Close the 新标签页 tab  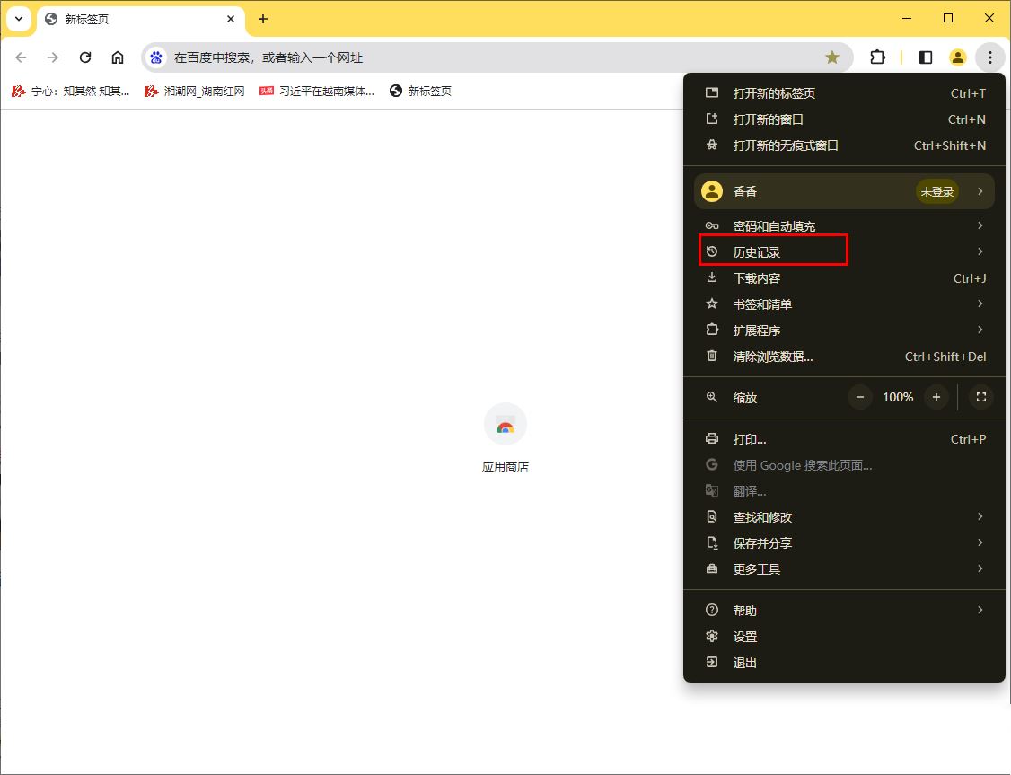(x=231, y=19)
